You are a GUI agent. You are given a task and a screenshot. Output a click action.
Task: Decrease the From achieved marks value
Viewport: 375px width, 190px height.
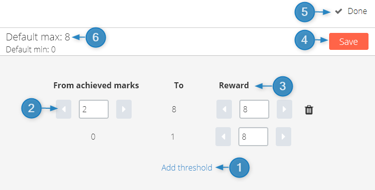coord(64,109)
